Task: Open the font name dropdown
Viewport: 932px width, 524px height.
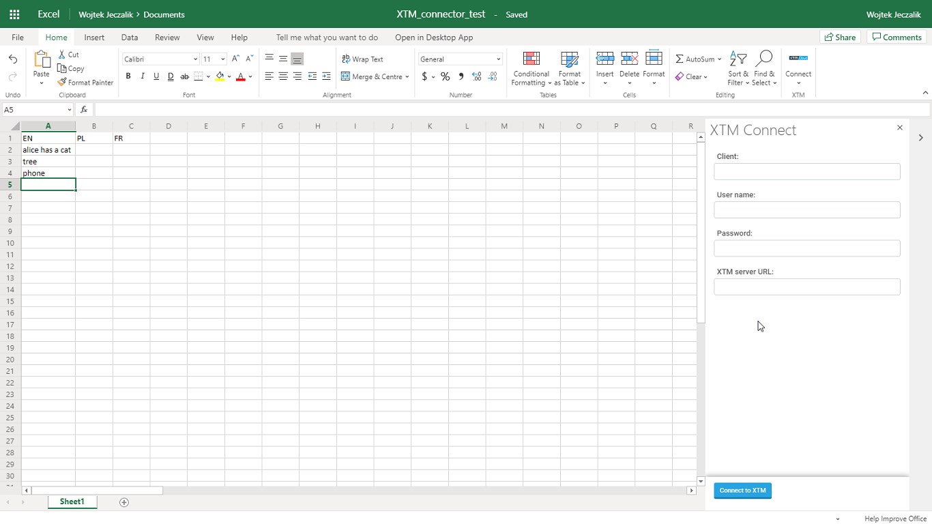Action: point(194,59)
